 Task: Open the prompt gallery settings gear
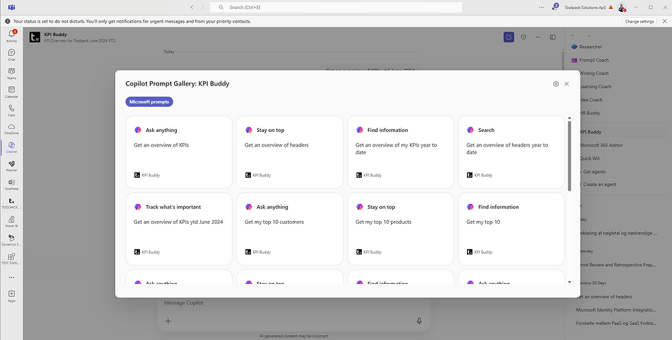pos(555,83)
